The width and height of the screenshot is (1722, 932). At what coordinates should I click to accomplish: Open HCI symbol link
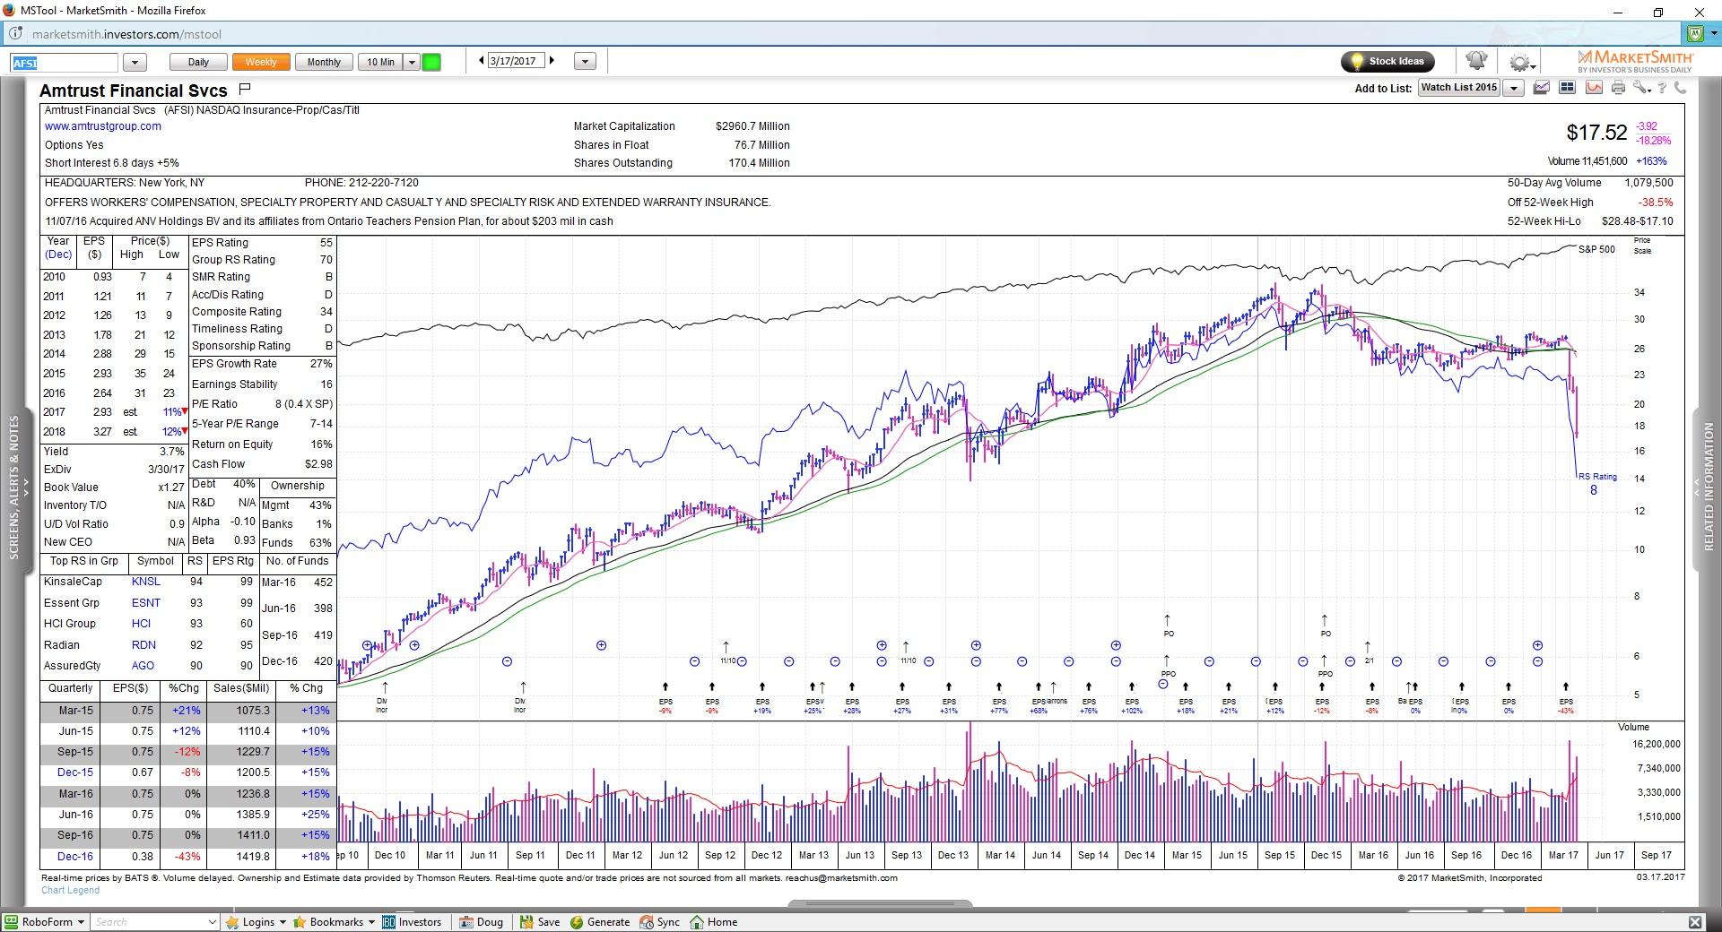[x=141, y=624]
